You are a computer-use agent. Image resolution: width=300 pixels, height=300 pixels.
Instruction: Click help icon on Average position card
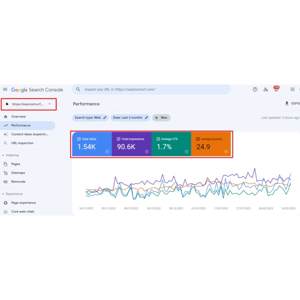click(x=226, y=151)
